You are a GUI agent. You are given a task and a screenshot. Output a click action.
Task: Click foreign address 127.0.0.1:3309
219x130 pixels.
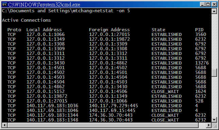pyautogui.click(x=108, y=44)
